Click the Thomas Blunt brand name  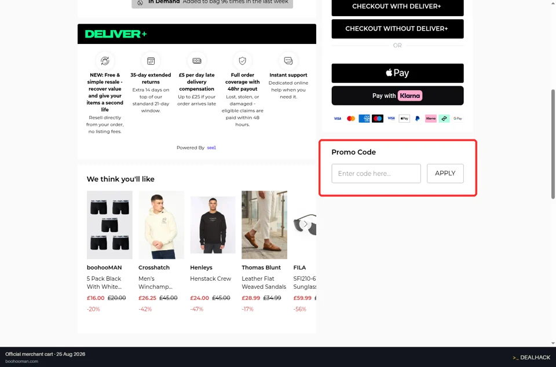tap(261, 267)
